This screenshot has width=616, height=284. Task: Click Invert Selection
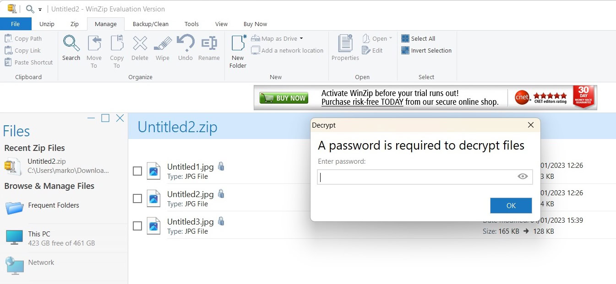(426, 50)
